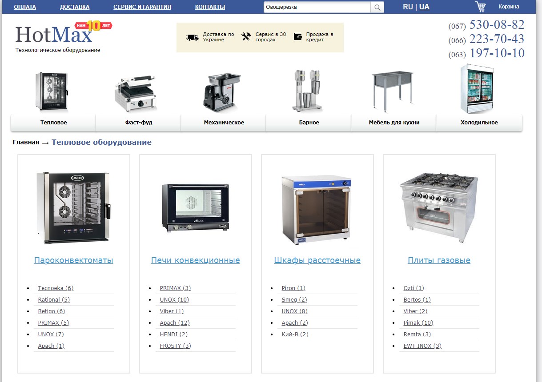Viewport: 542px width, 382px height.
Task: Select the RU language option
Action: [408, 7]
